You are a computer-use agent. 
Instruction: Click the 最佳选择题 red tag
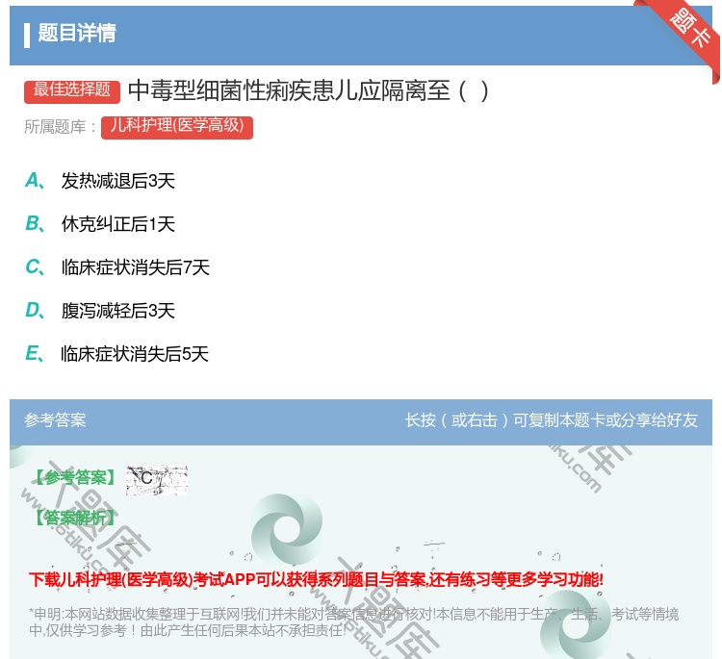[72, 91]
